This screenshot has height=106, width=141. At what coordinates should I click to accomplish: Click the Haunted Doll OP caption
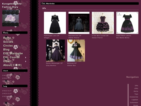tap(75, 36)
